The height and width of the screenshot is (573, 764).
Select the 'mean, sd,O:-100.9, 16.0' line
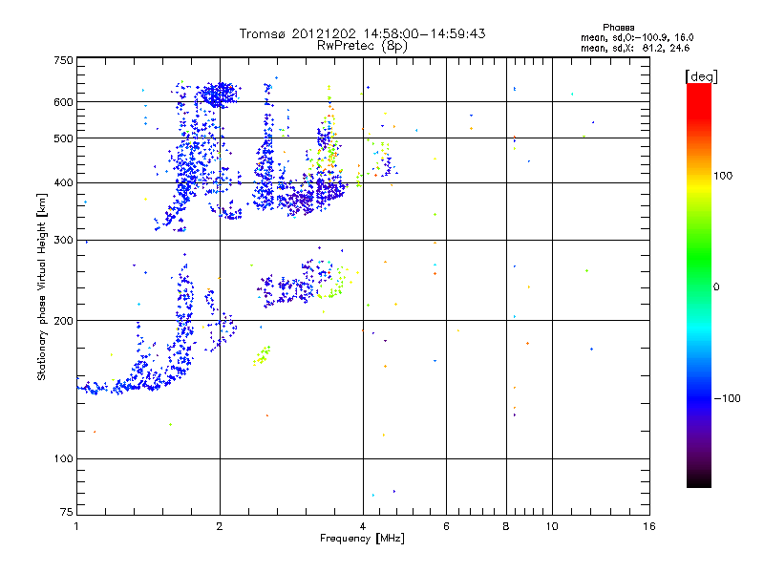[637, 37]
